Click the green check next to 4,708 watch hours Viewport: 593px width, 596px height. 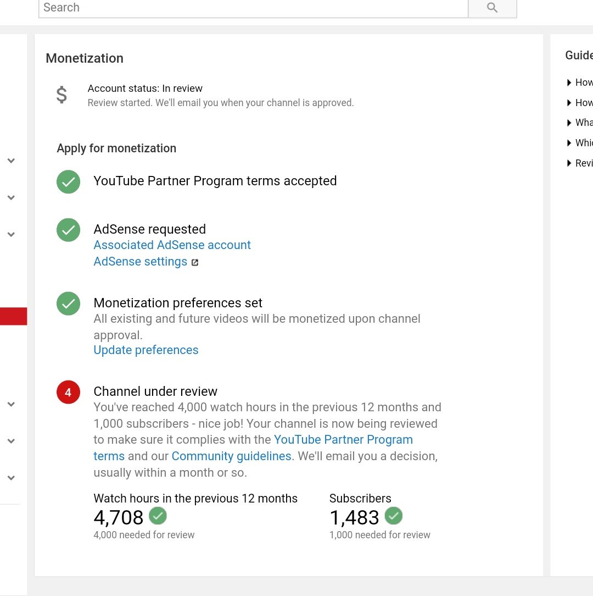[158, 516]
